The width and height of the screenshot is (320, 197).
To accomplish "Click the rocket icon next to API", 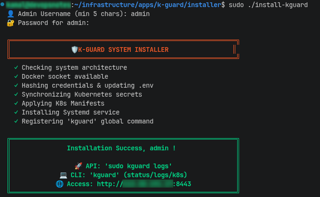I will pyautogui.click(x=79, y=166).
